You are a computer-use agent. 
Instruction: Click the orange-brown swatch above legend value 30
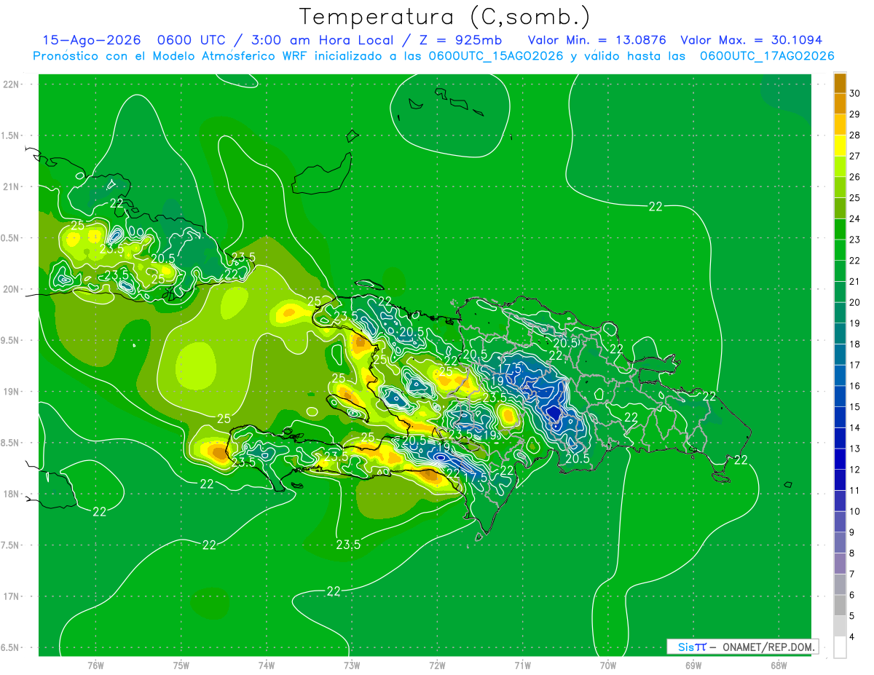click(x=840, y=83)
